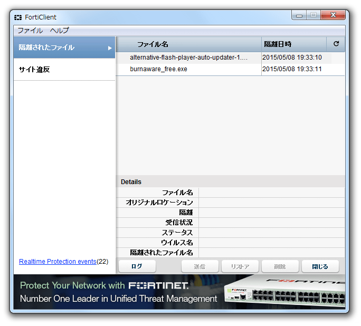Click the Fortinet advertisement banner
This screenshot has height=326, width=361.
(179, 292)
